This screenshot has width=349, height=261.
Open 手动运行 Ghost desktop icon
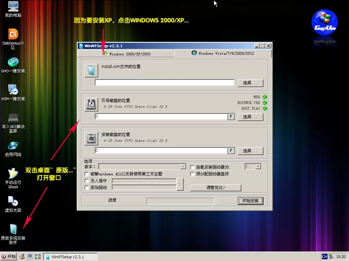pos(13,173)
